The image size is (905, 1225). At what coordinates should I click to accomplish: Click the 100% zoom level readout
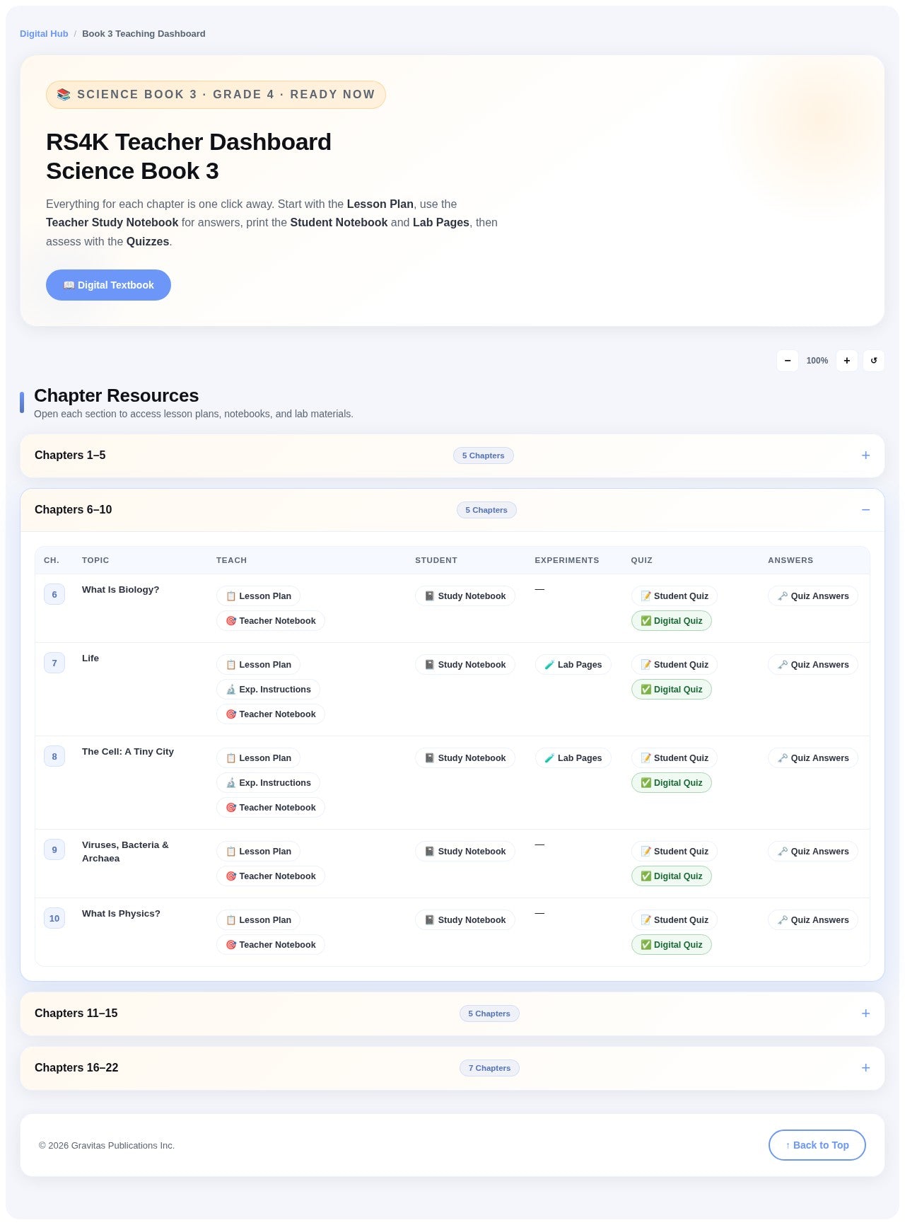[817, 361]
